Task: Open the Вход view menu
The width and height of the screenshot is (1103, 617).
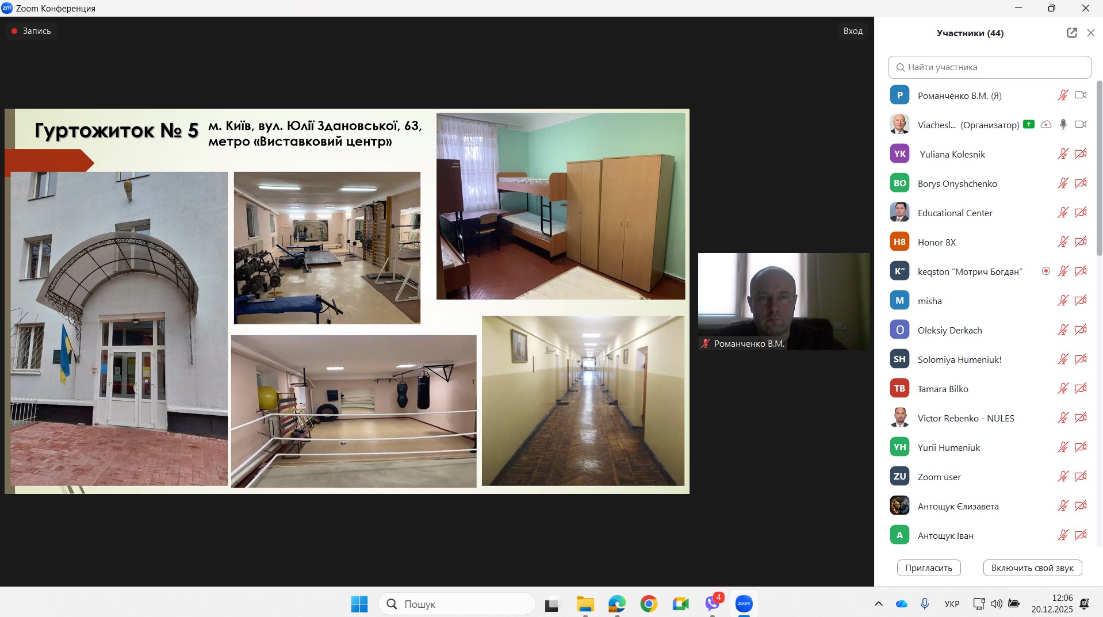Action: click(x=853, y=31)
